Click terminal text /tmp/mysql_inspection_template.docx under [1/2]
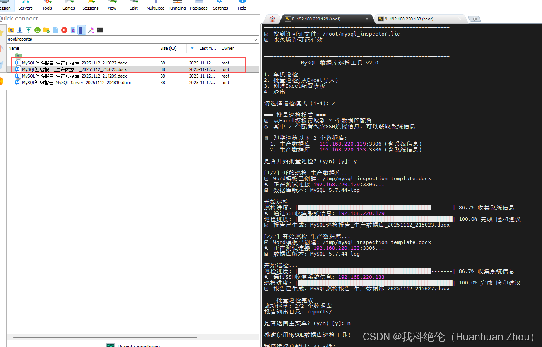 377,178
